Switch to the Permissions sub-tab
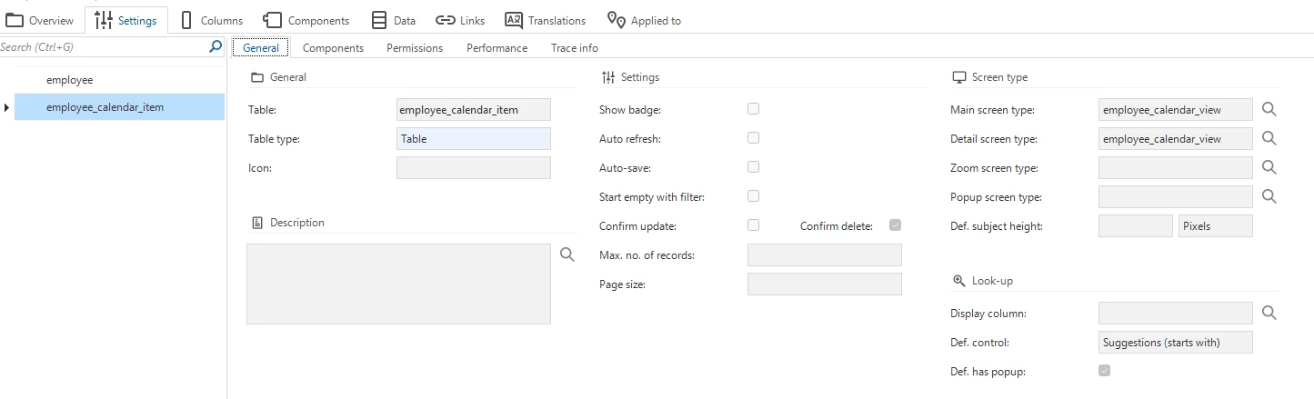1314x399 pixels. (415, 48)
